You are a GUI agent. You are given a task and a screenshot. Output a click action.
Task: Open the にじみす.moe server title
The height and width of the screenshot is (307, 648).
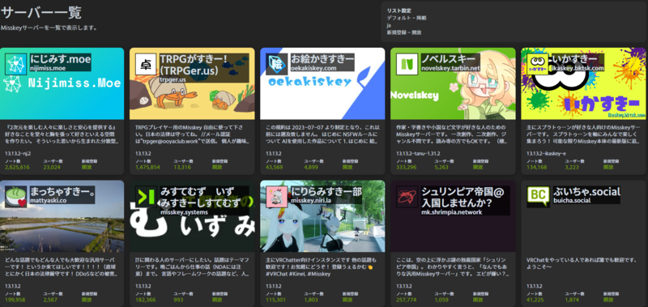tap(60, 58)
